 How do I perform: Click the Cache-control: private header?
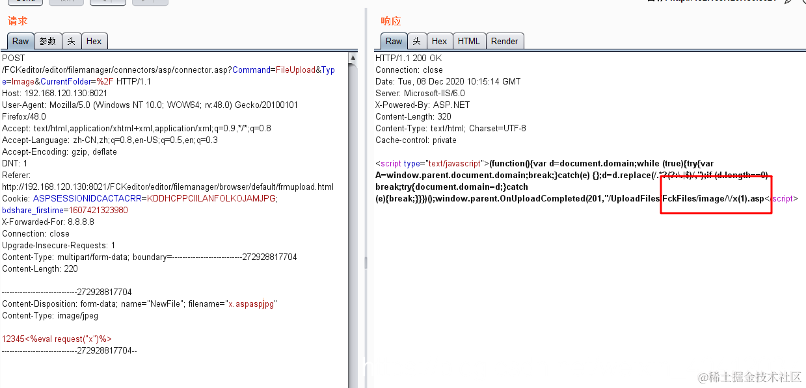coord(416,140)
